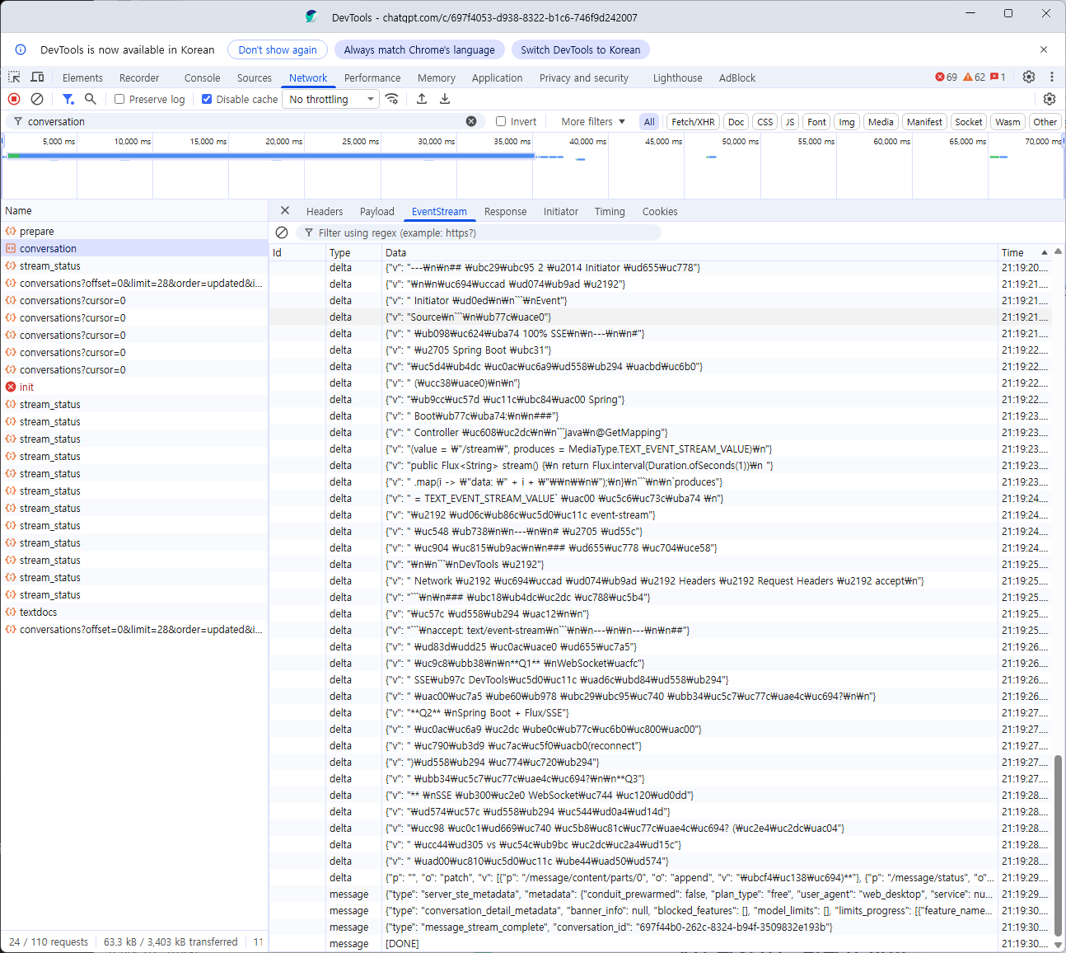Switch to the Console panel tab
This screenshot has height=953, width=1066.
coord(202,77)
